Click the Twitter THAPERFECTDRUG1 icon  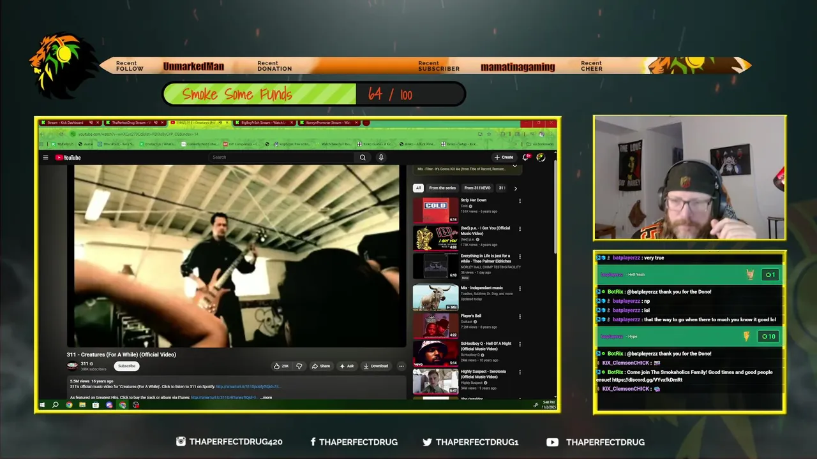(427, 442)
